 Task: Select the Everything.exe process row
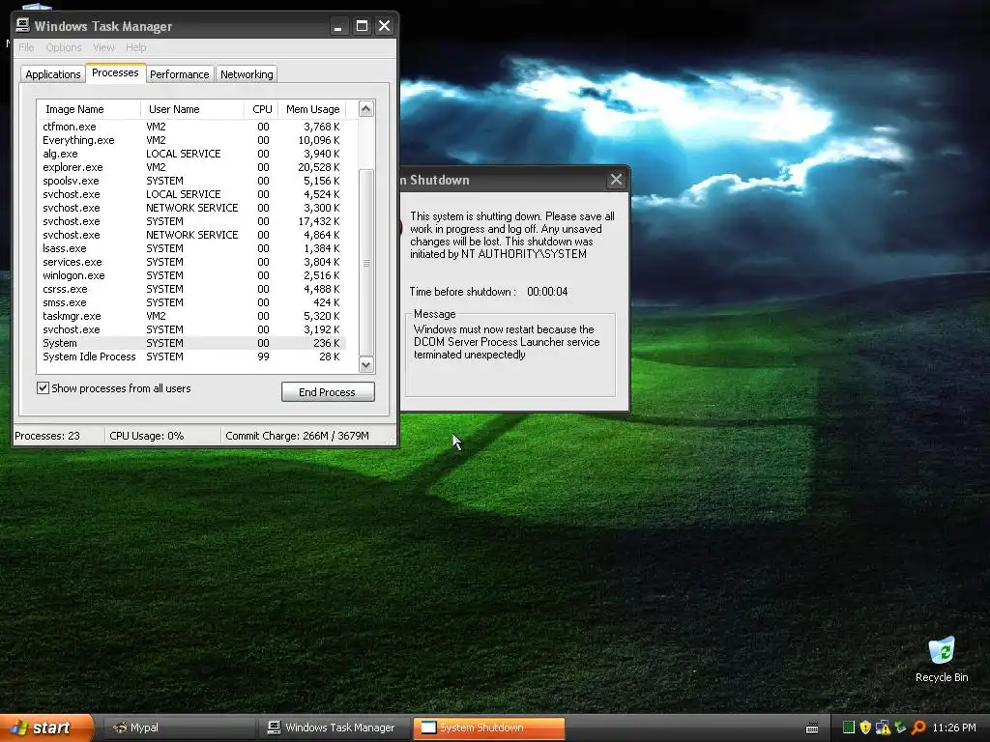[191, 140]
